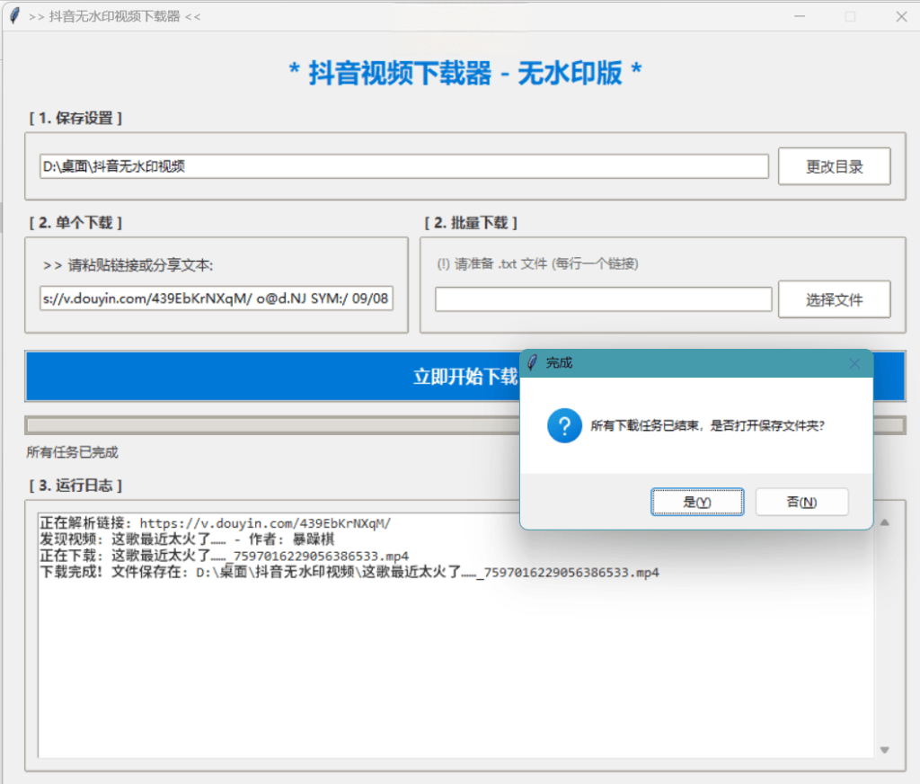This screenshot has height=784, width=920.
Task: Focus the save path field D:\桌面\抖音无水印视频
Action: (403, 166)
